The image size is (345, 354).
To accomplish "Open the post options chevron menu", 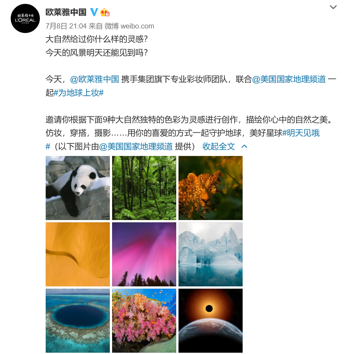I will (x=333, y=7).
